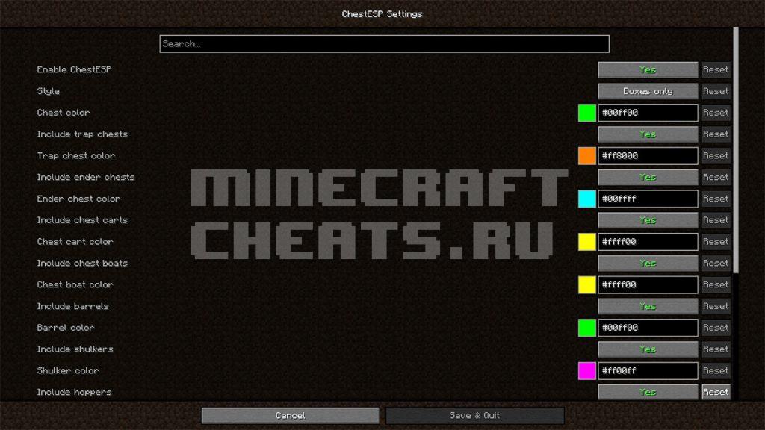Open the orange Trap chest color swatch

[587, 155]
